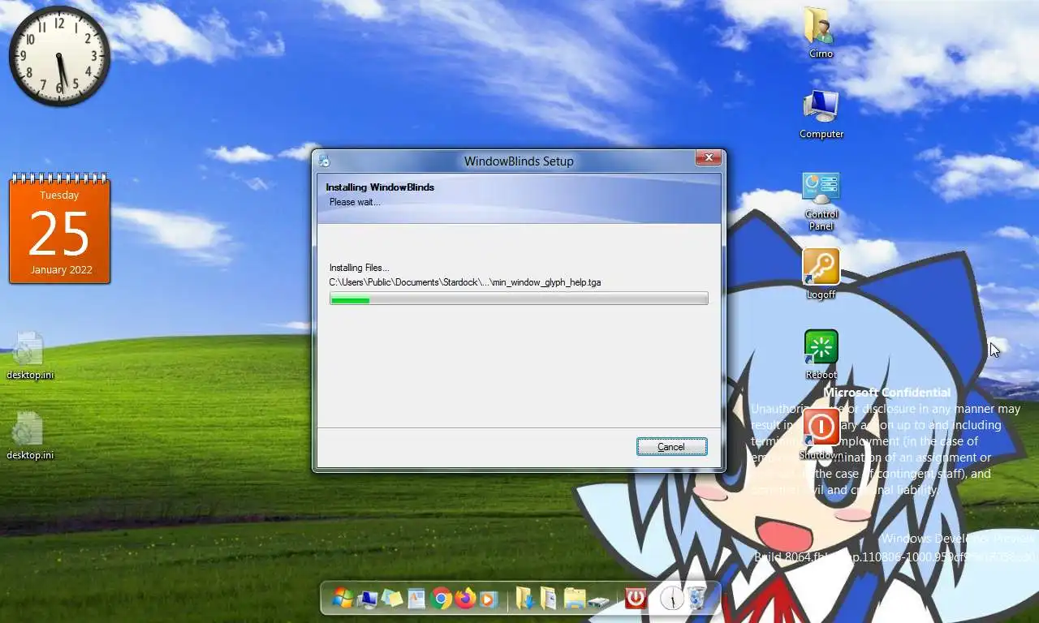Open the Documents folder in dock

tap(550, 599)
